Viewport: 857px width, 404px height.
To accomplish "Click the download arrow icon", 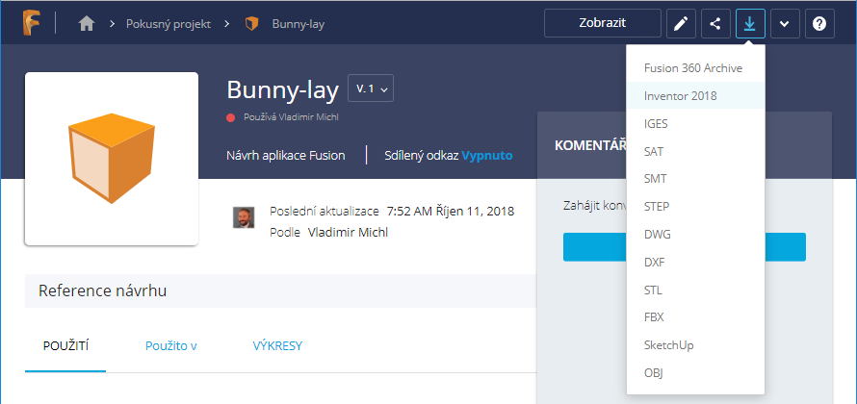I will pyautogui.click(x=750, y=23).
